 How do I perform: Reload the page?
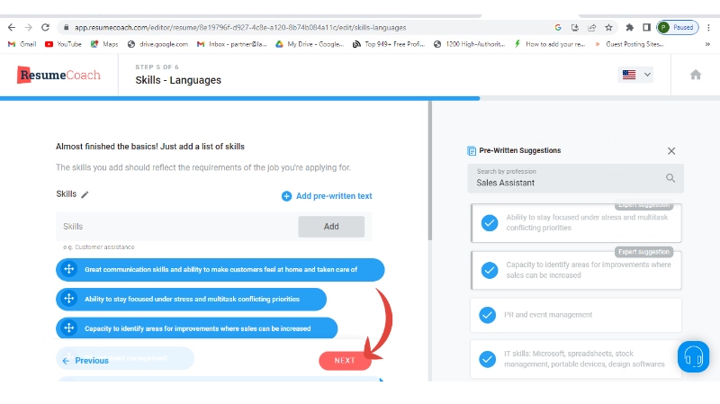point(45,28)
